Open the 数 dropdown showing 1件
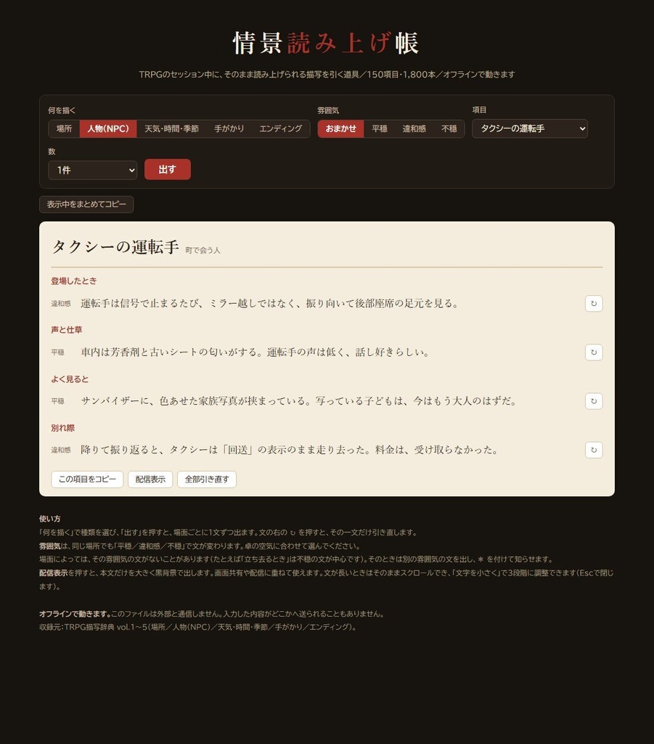654x744 pixels. click(x=93, y=170)
